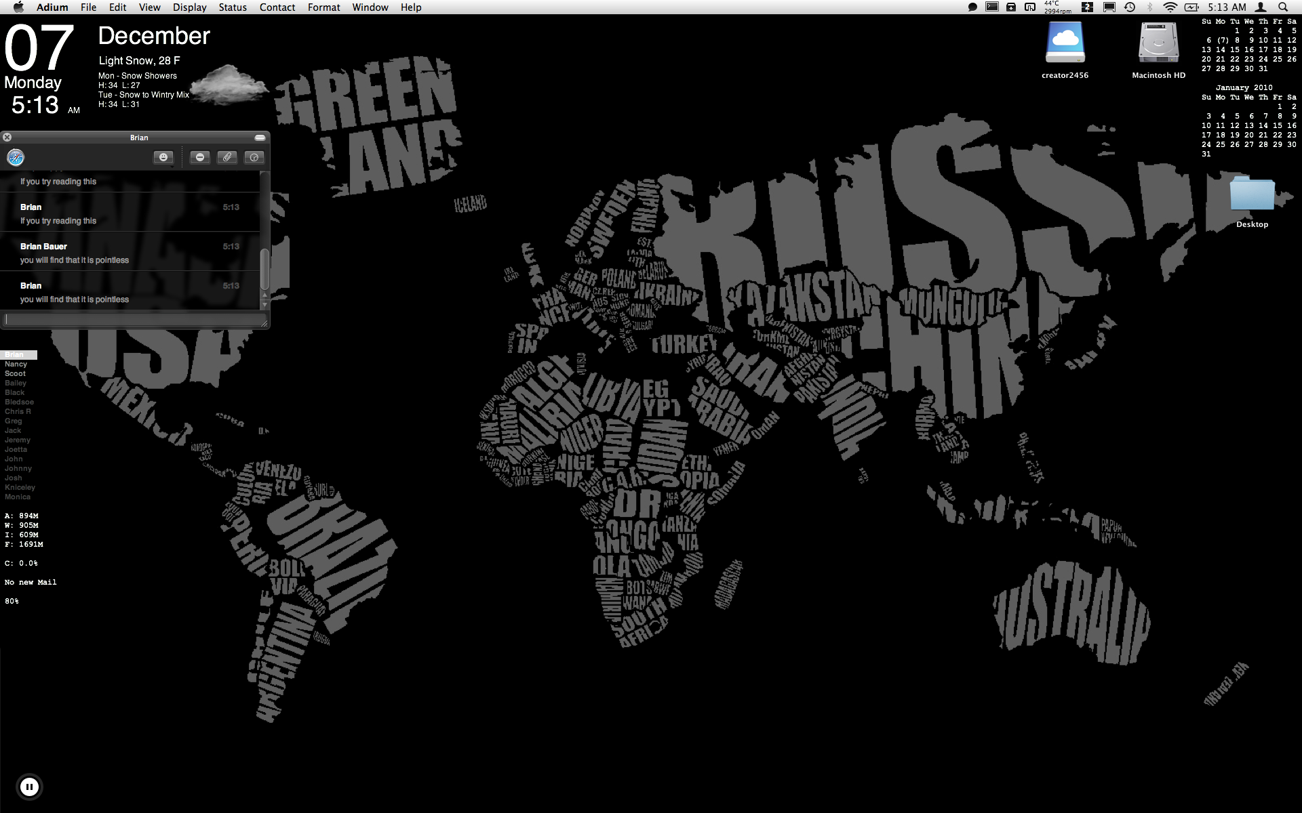
Task: Click the inbox tray icon in the menu bar
Action: [1011, 7]
